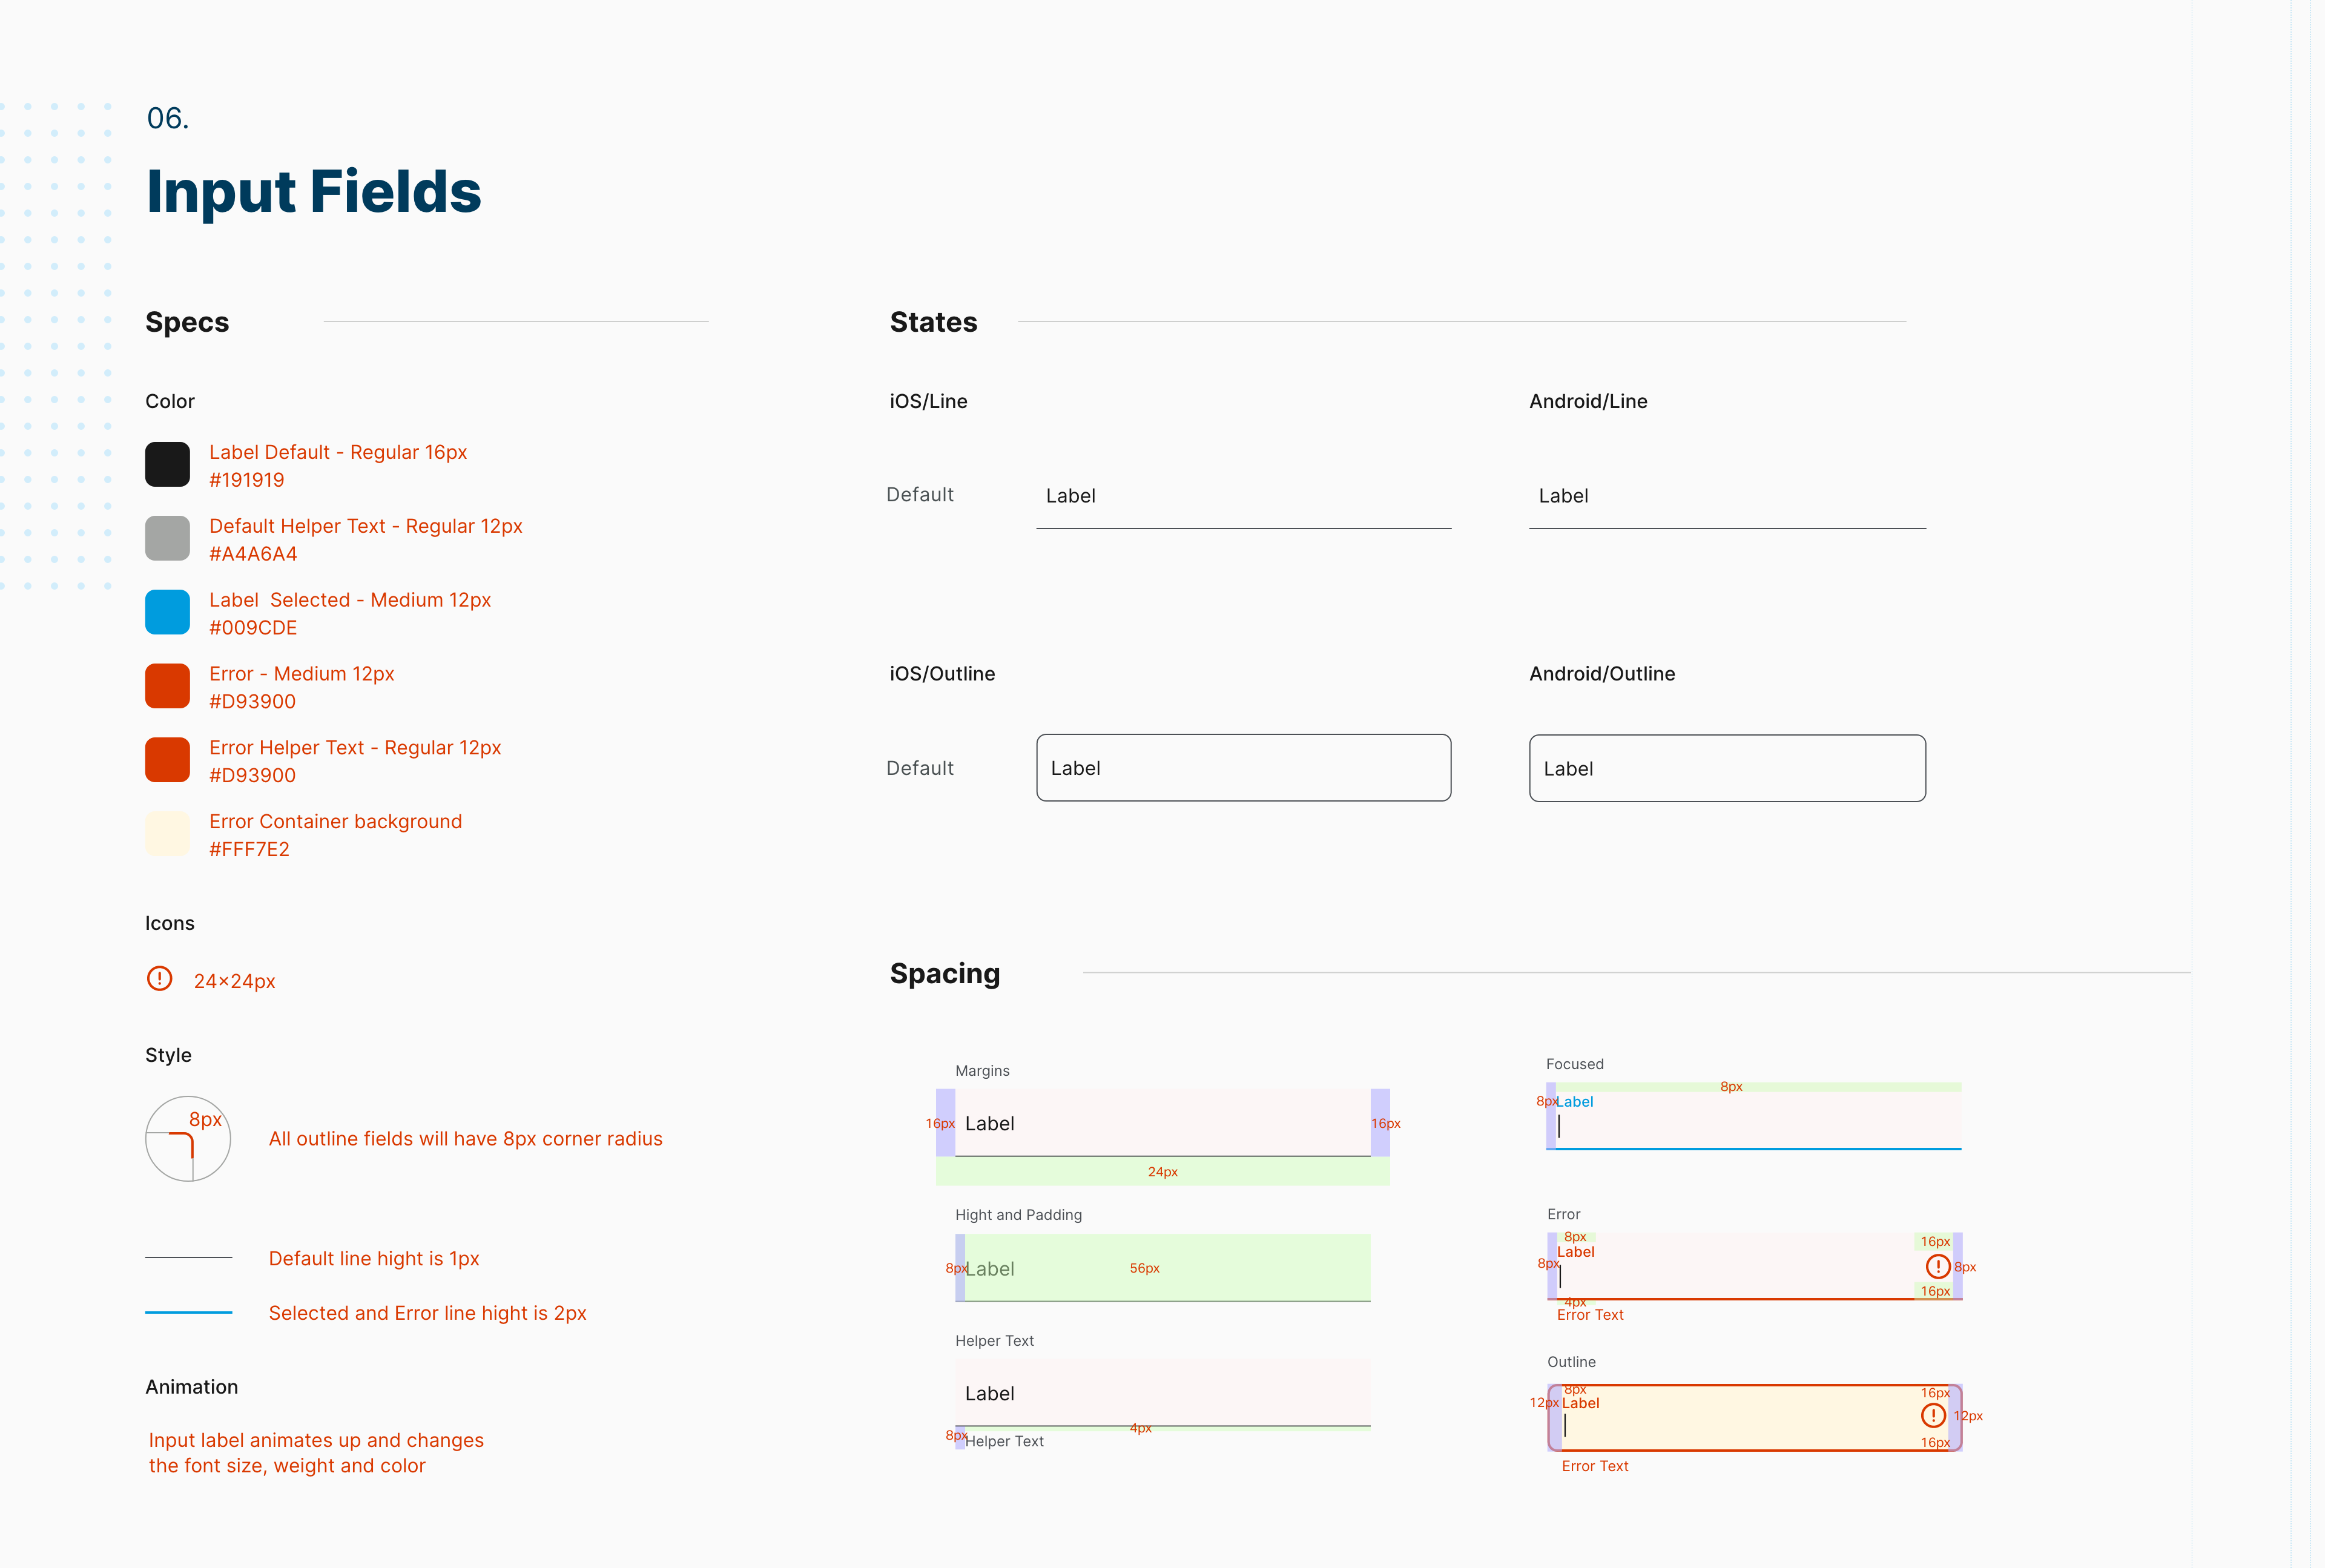Click the alert icon in Error spacing example

coord(1938,1266)
